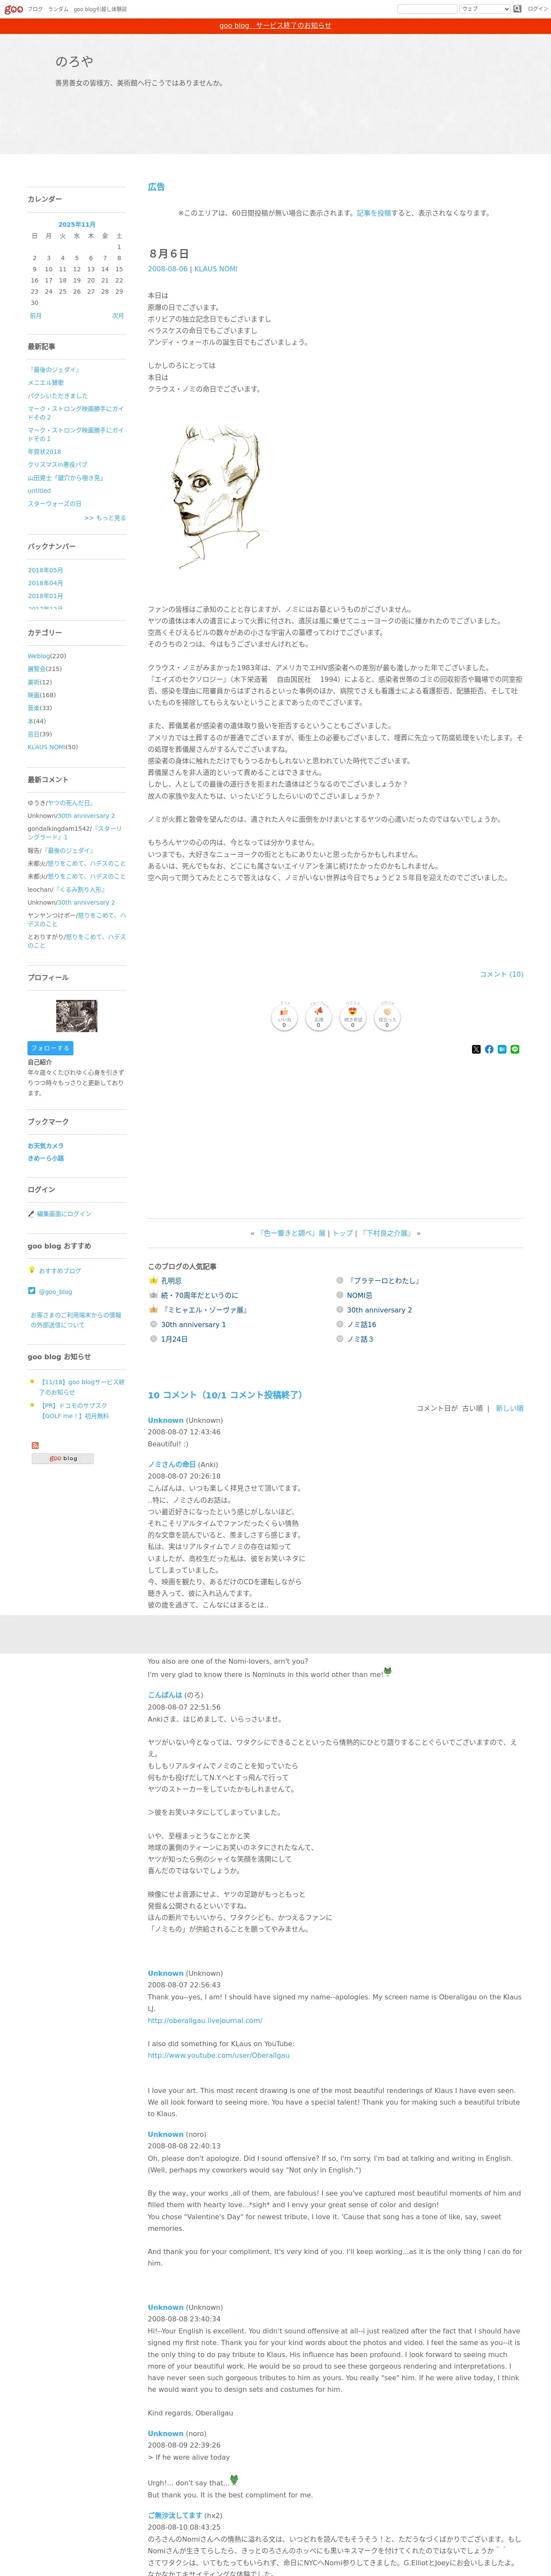Go to 前月 in the calendar
Image resolution: width=551 pixels, height=2576 pixels.
tap(36, 315)
